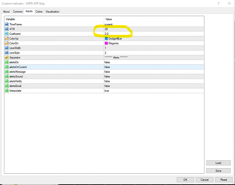Click the DodgerBlue color swatch
Viewport: 235px width, 185px height.
tap(106, 39)
